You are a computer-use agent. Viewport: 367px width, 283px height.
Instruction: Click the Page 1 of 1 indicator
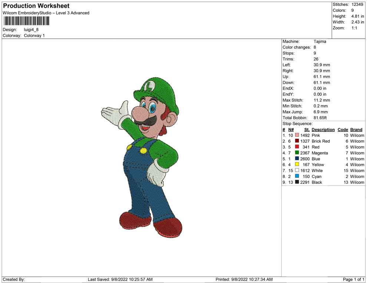[353, 279]
